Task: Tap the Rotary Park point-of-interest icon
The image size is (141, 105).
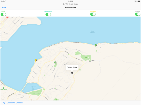Action: [x=86, y=58]
